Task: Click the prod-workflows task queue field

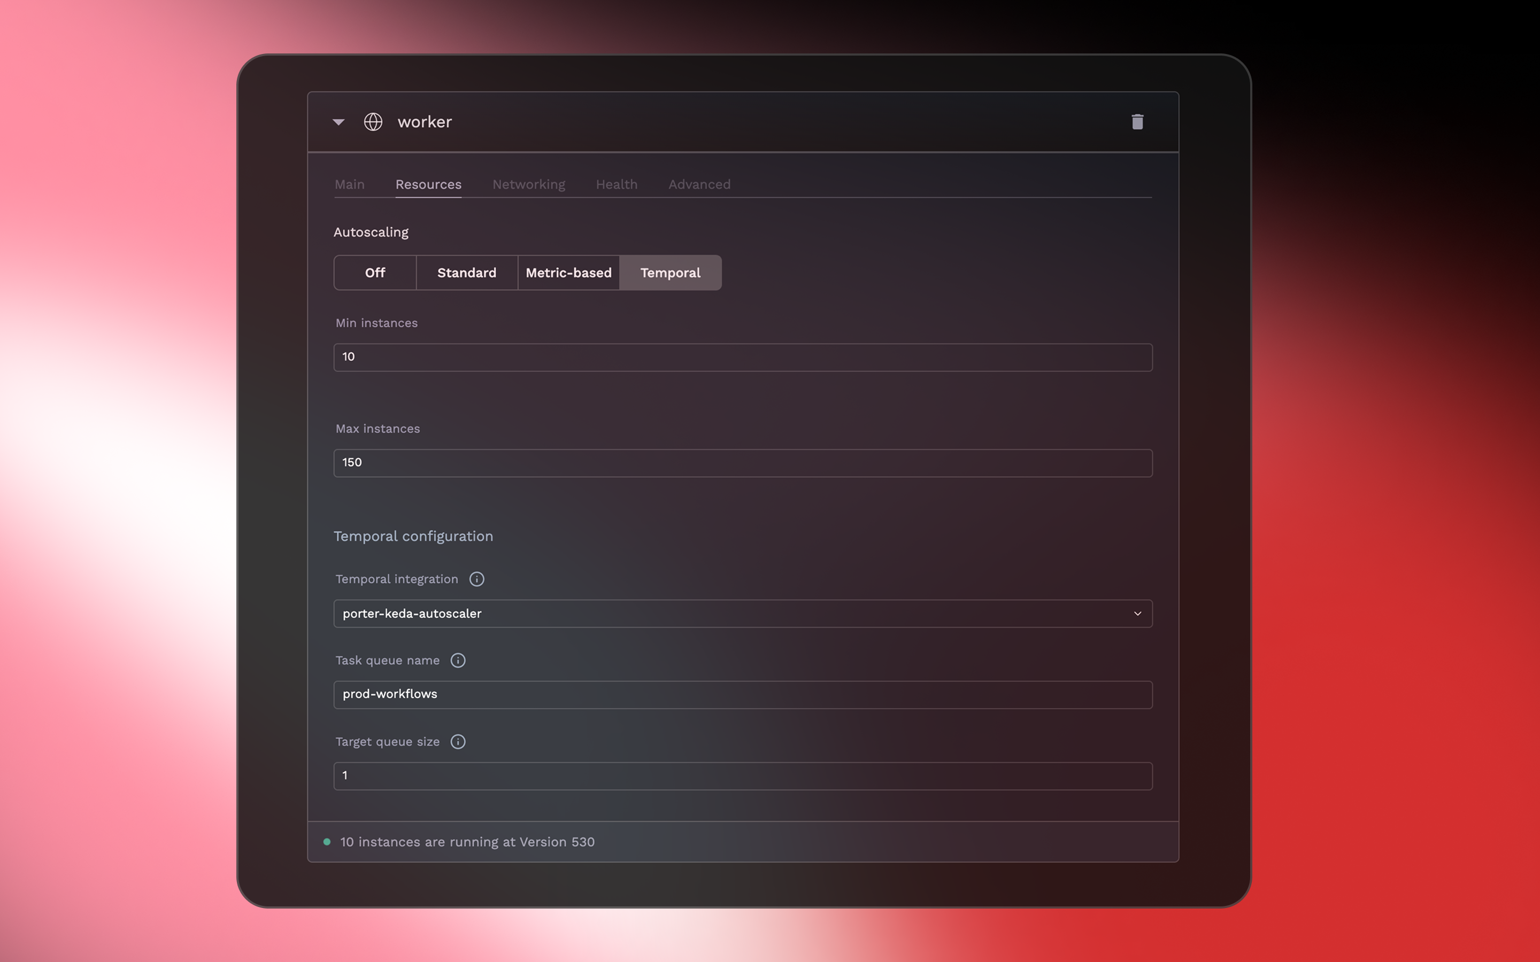Action: (742, 694)
